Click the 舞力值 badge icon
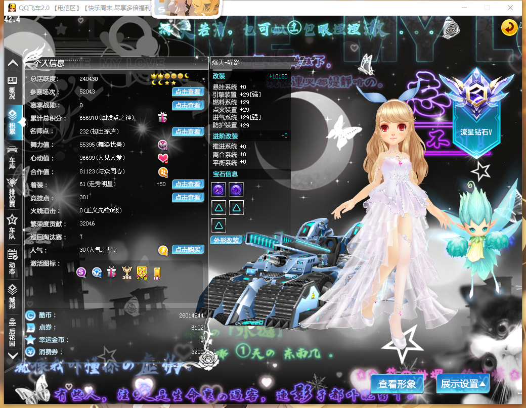 [x=163, y=145]
